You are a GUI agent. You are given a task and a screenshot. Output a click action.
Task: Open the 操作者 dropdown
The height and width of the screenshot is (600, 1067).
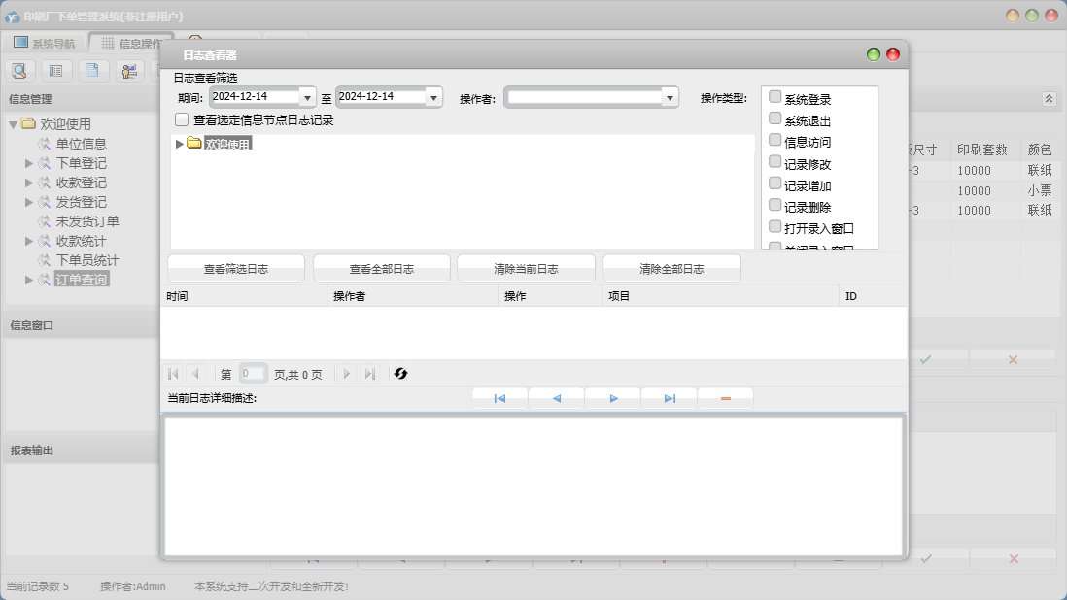coord(671,98)
